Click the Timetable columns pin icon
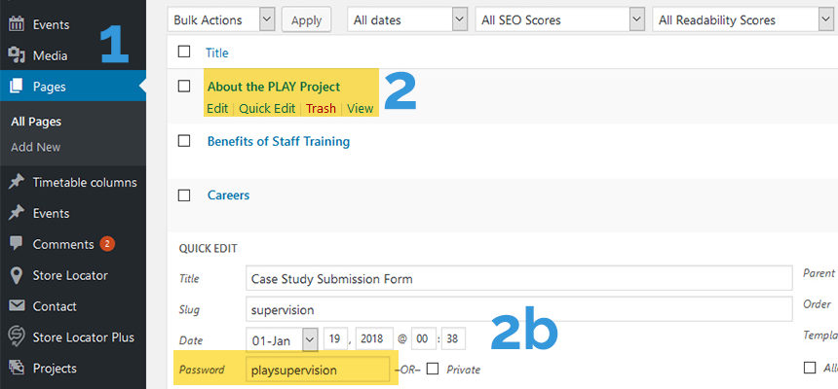The width and height of the screenshot is (838, 389). coord(17,182)
